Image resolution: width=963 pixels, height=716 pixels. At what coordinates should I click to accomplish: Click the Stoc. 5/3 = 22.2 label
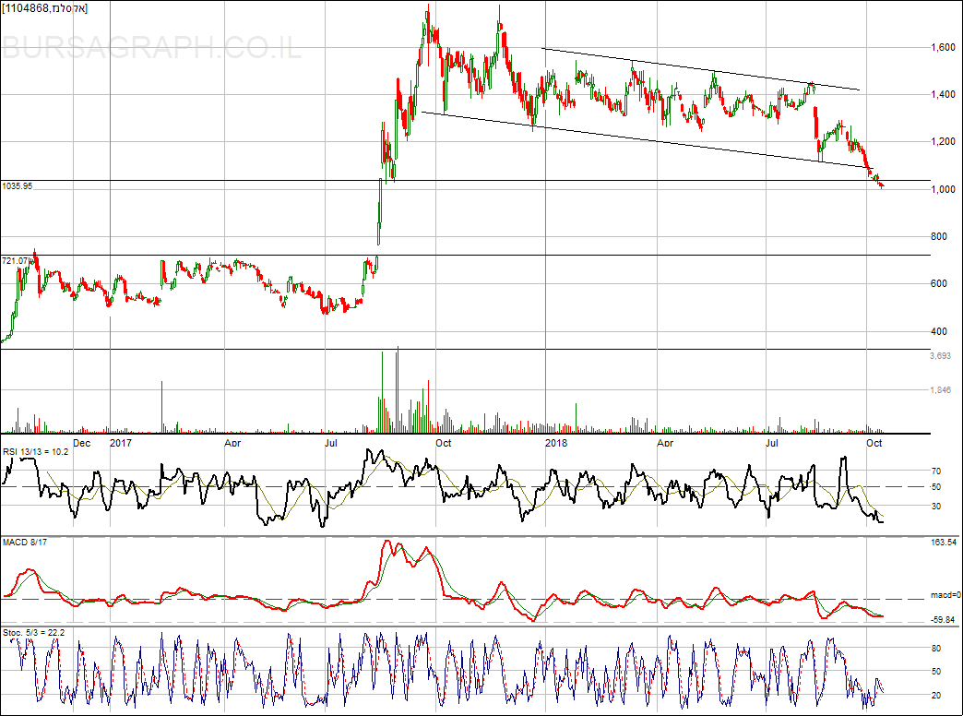coord(34,632)
